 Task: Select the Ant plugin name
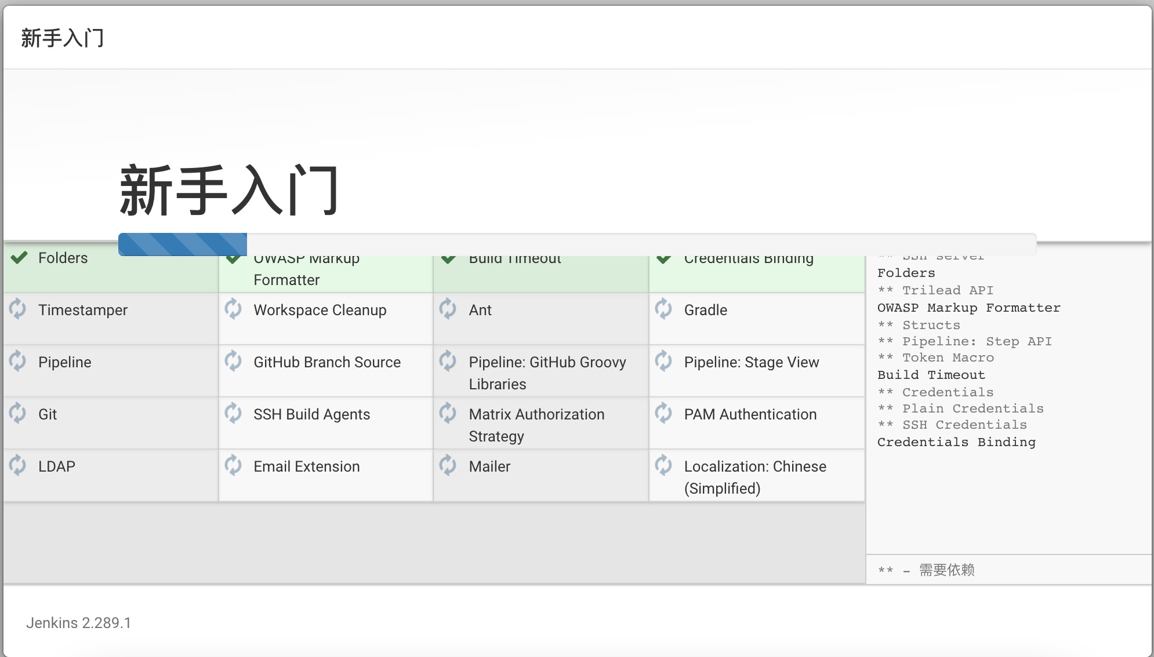point(480,310)
